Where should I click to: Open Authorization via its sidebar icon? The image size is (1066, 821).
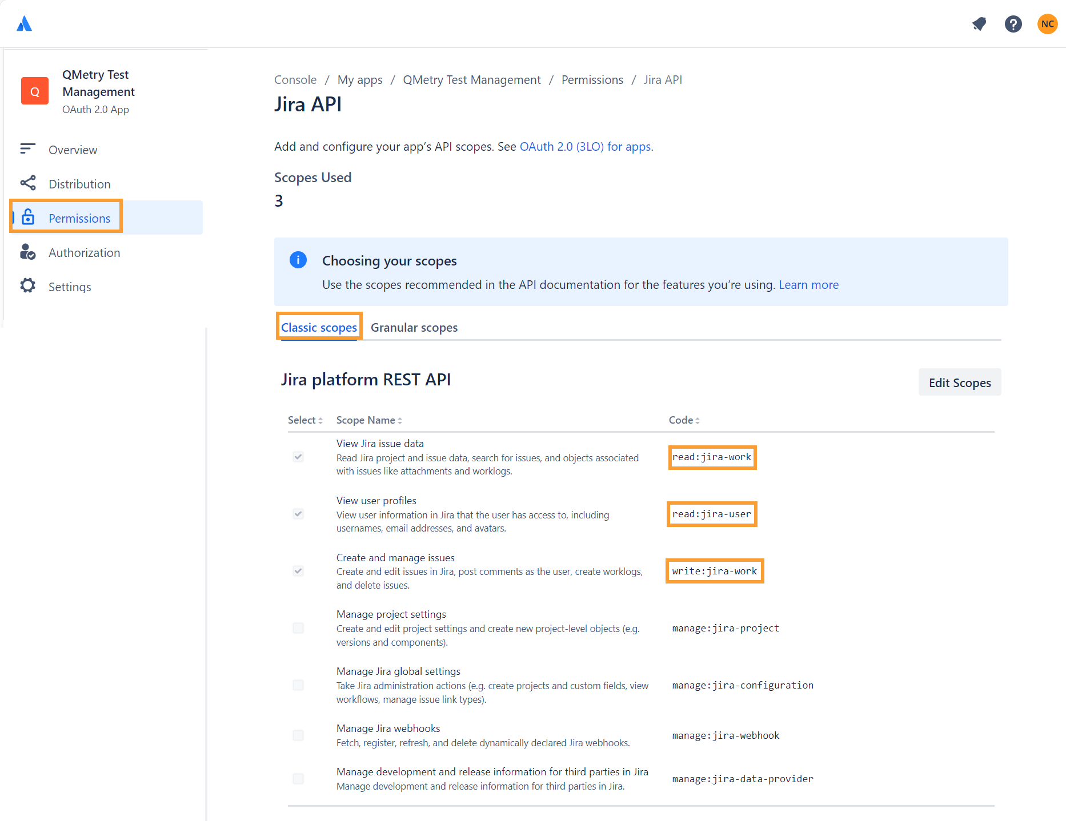(x=27, y=252)
